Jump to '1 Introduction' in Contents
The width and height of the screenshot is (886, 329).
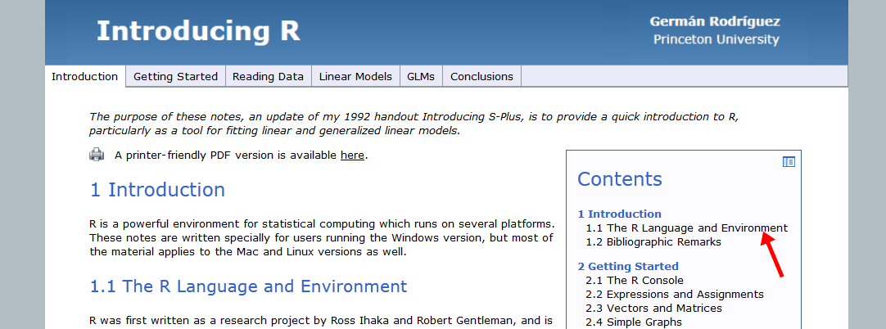[619, 214]
